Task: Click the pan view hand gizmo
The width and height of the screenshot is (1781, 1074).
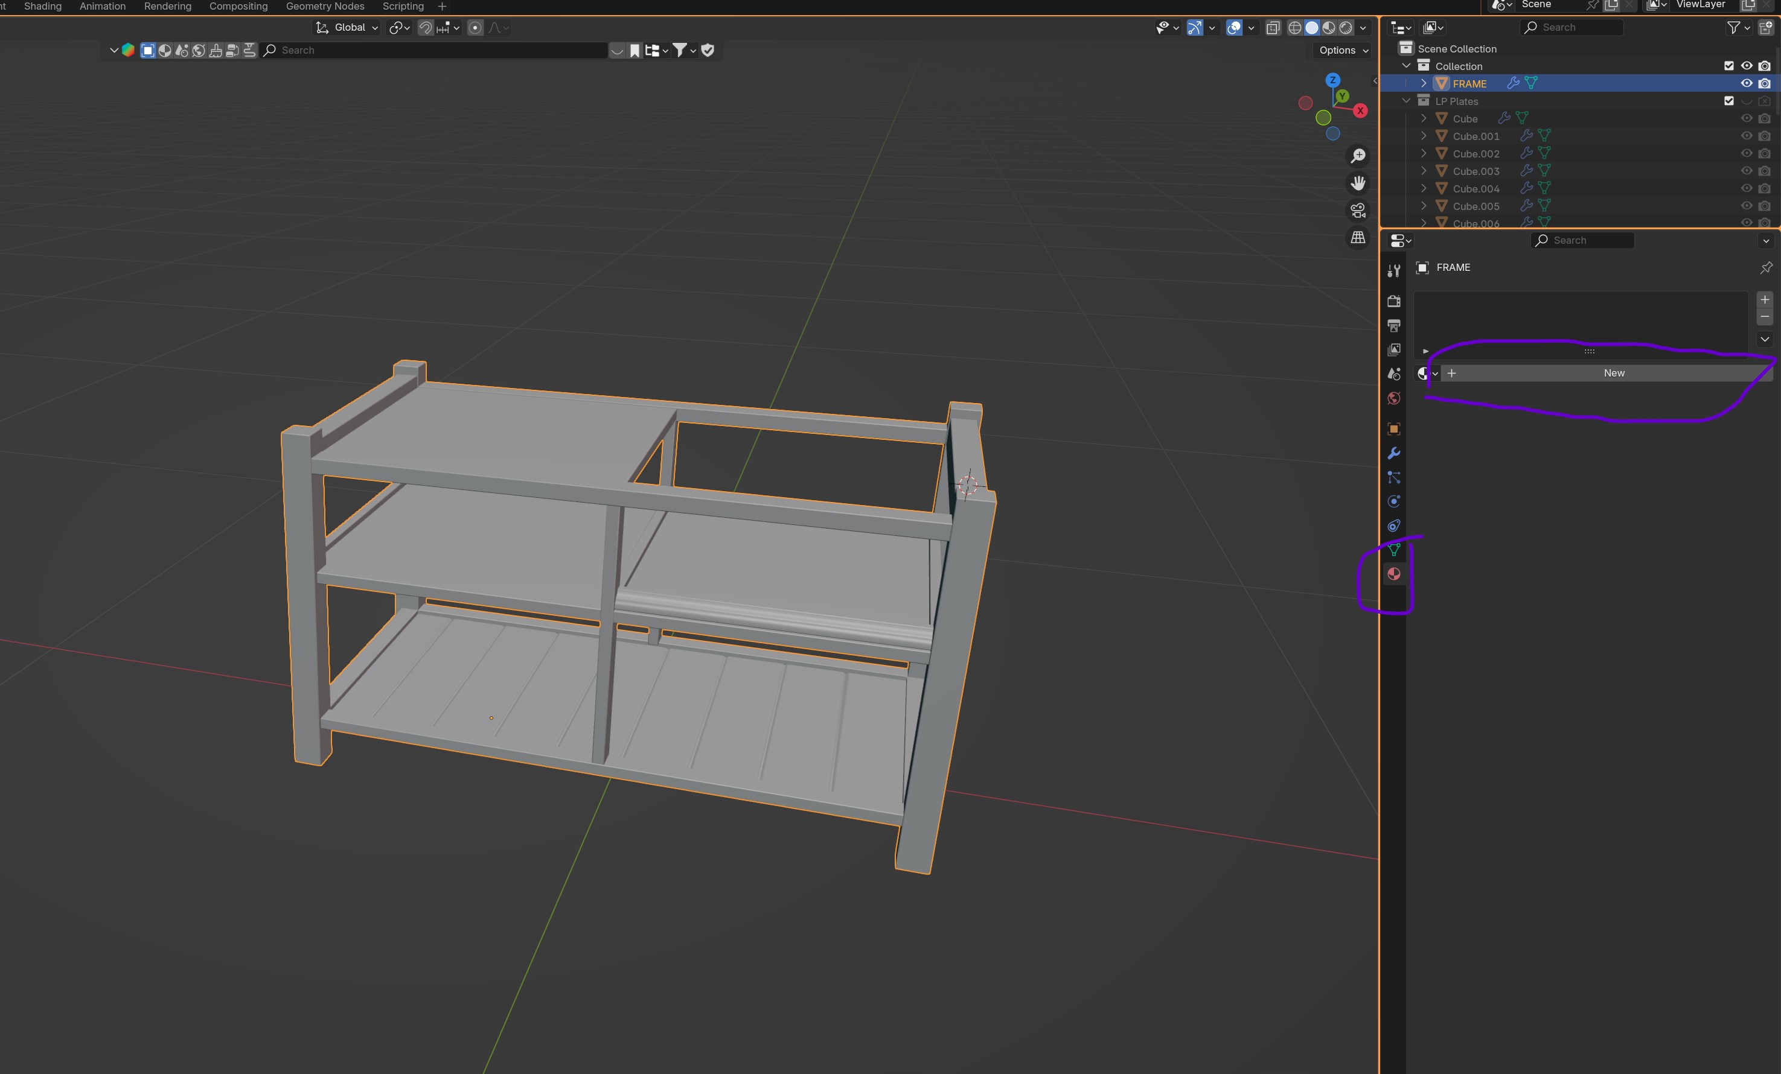Action: click(x=1358, y=183)
